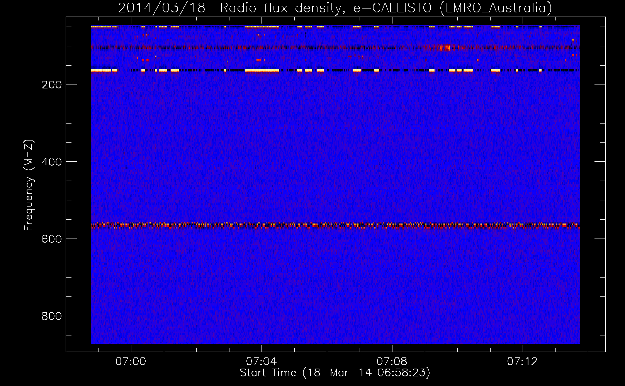Click the "07:12" time tick label
Screen dimensions: 625x386
(523, 361)
